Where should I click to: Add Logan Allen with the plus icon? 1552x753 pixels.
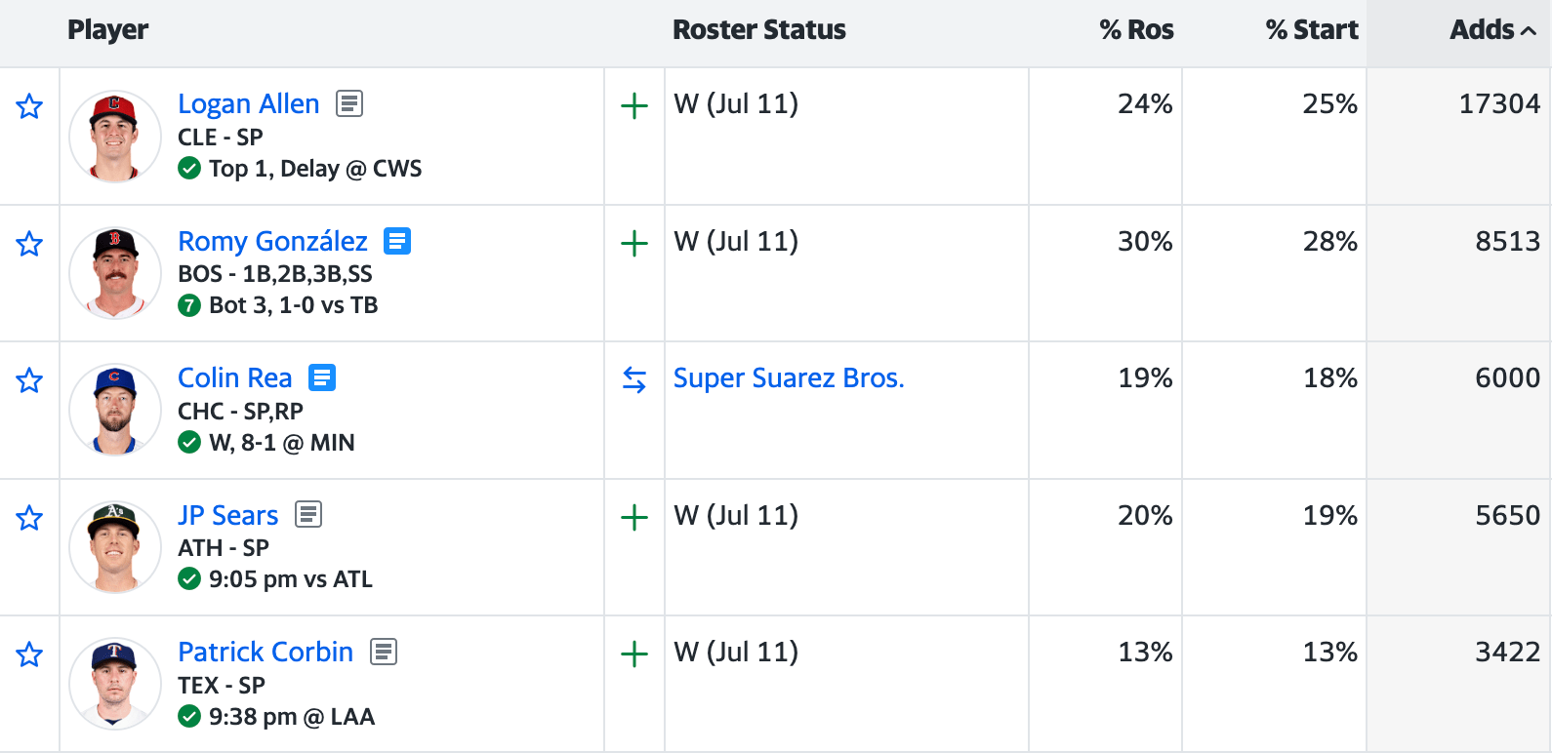point(634,105)
